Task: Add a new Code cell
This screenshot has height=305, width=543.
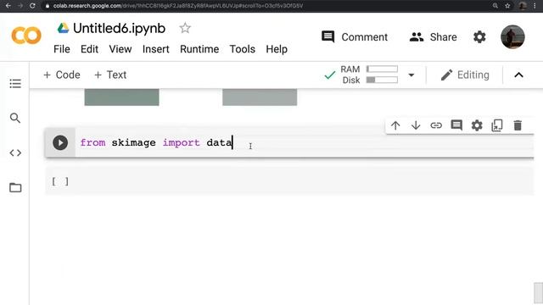Action: [x=62, y=75]
